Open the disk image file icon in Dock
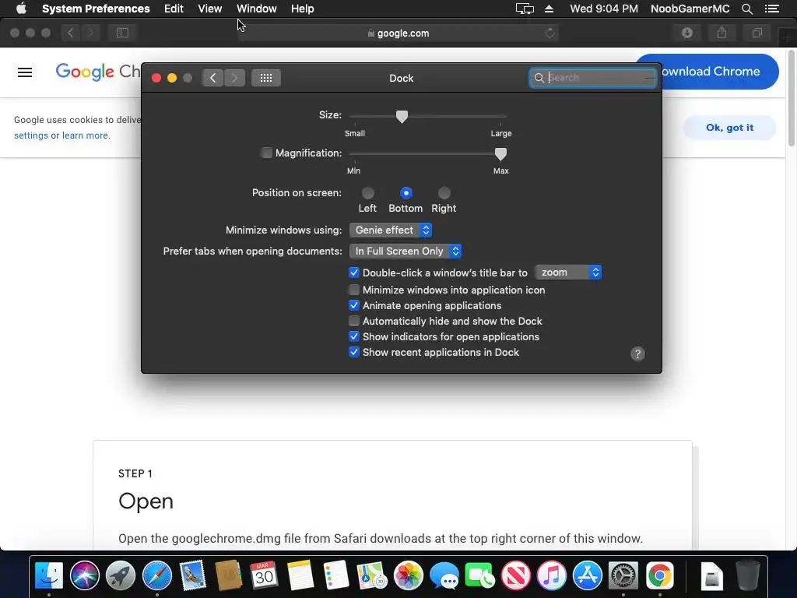The width and height of the screenshot is (797, 598). 711,575
